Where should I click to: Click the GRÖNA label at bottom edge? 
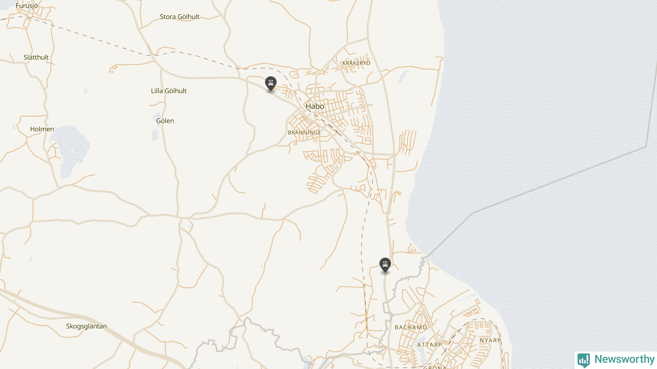point(435,367)
